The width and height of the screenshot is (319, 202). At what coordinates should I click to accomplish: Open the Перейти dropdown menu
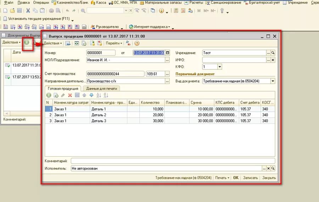(x=114, y=43)
